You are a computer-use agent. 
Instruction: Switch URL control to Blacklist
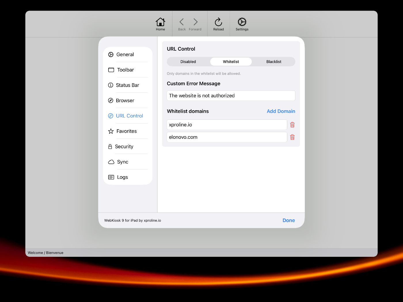(x=273, y=62)
